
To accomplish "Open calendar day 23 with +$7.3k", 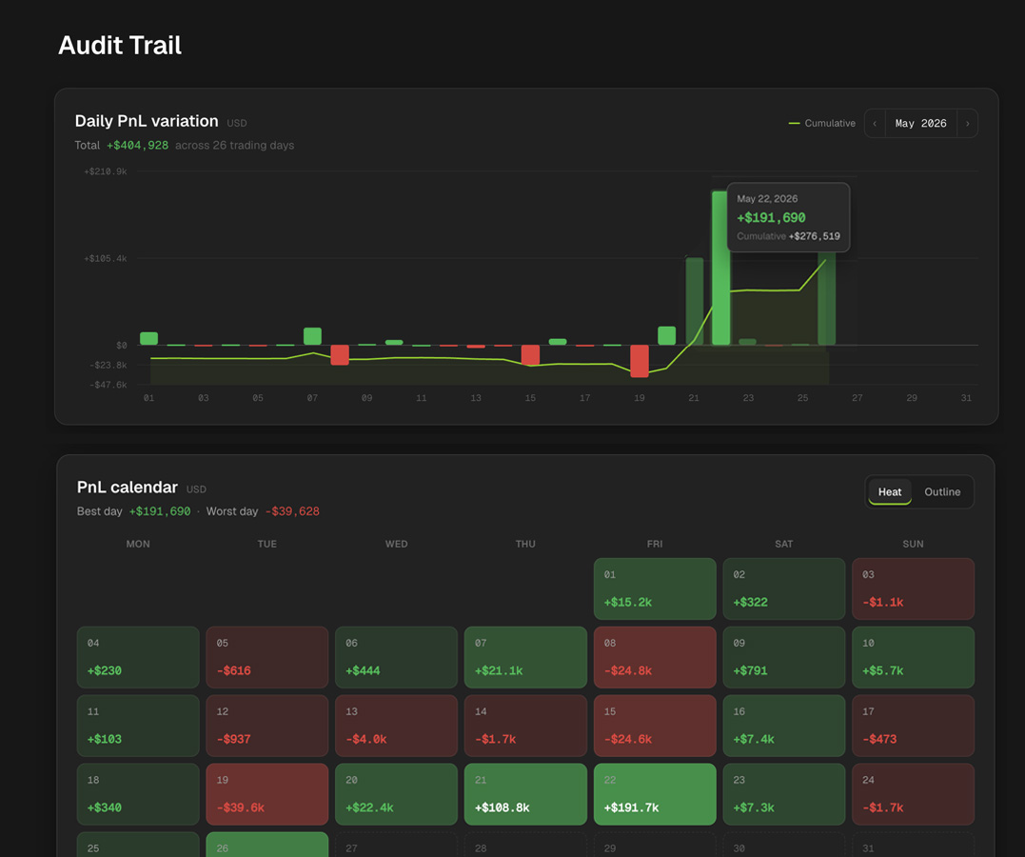I will pos(784,794).
